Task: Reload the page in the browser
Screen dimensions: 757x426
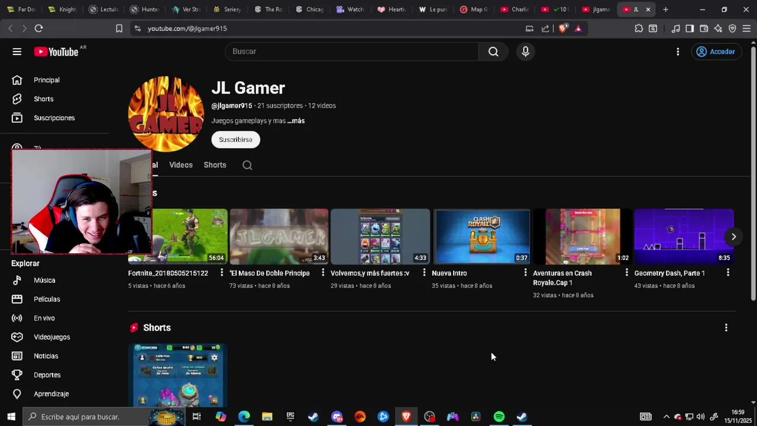Action: [38, 28]
